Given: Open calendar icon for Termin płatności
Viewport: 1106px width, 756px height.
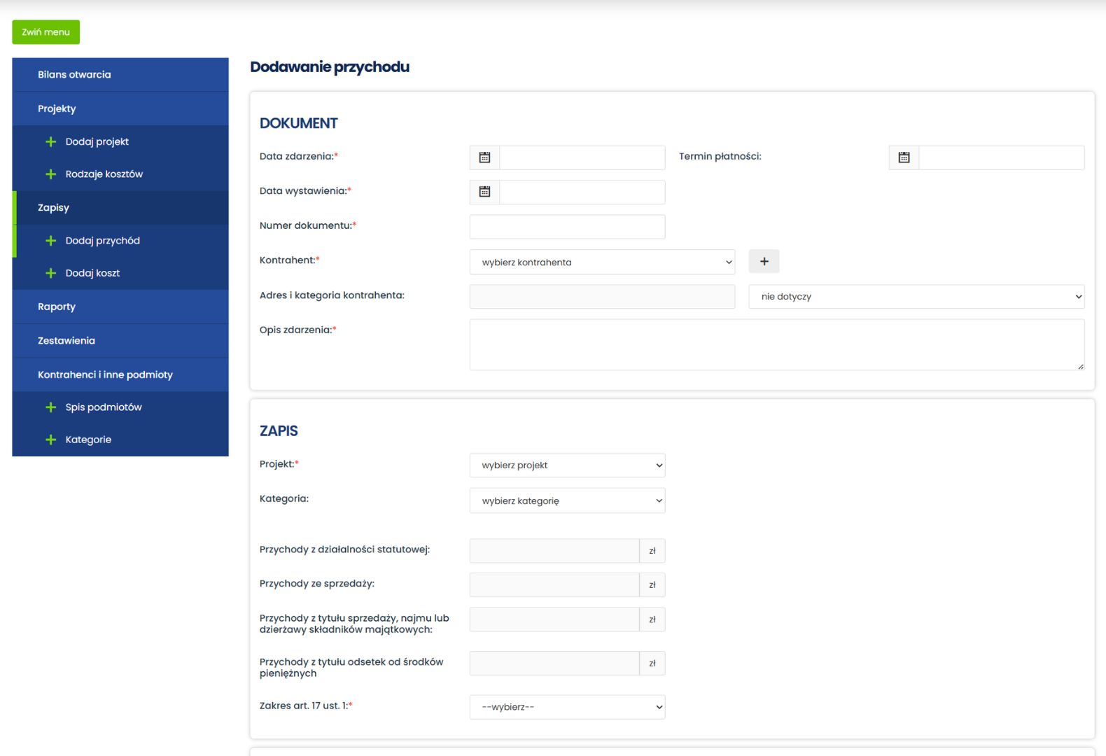Looking at the screenshot, I should point(904,157).
